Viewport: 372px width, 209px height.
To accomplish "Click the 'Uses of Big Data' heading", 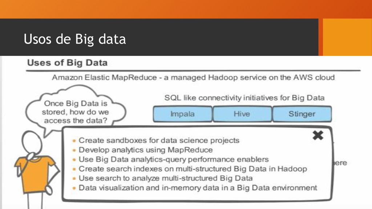I will pos(67,63).
